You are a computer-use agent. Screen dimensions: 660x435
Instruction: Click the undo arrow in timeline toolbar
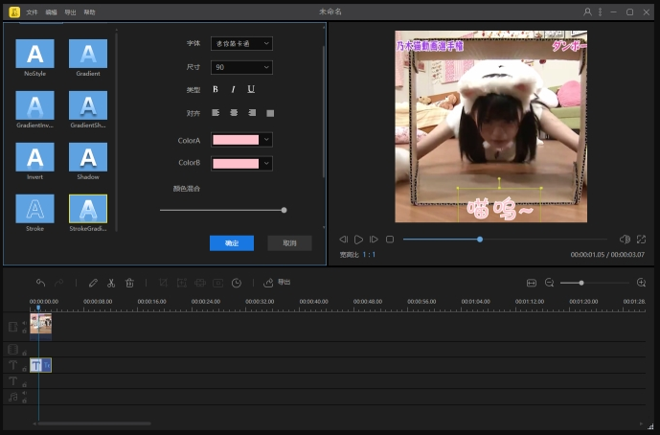click(x=40, y=283)
